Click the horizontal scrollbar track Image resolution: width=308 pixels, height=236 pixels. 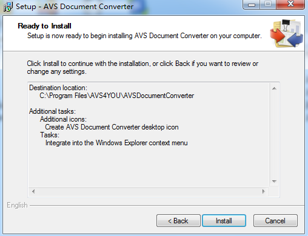click(149, 191)
